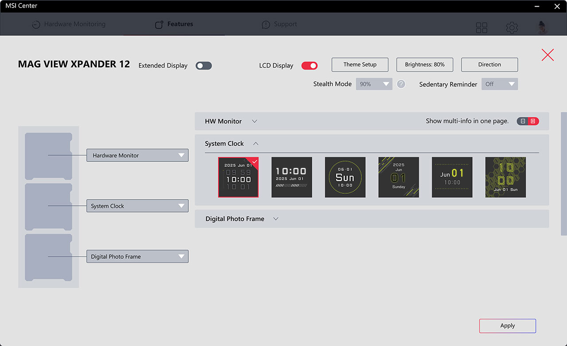Image resolution: width=567 pixels, height=346 pixels.
Task: Select the multi-info page layout icon
Action: [533, 121]
